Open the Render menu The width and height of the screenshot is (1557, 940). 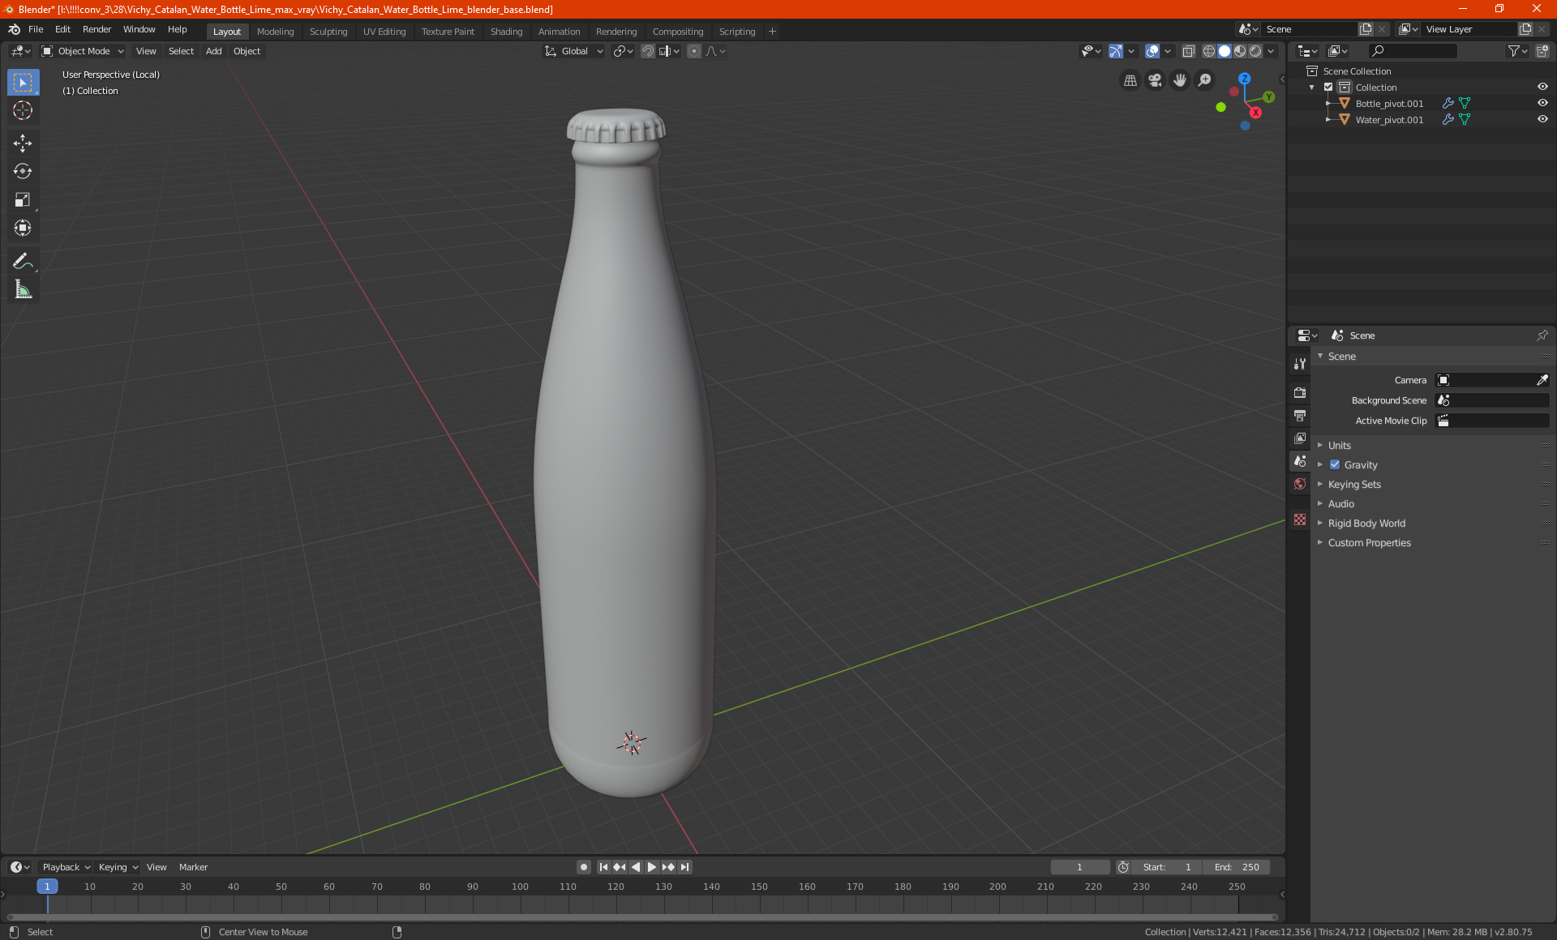[97, 29]
